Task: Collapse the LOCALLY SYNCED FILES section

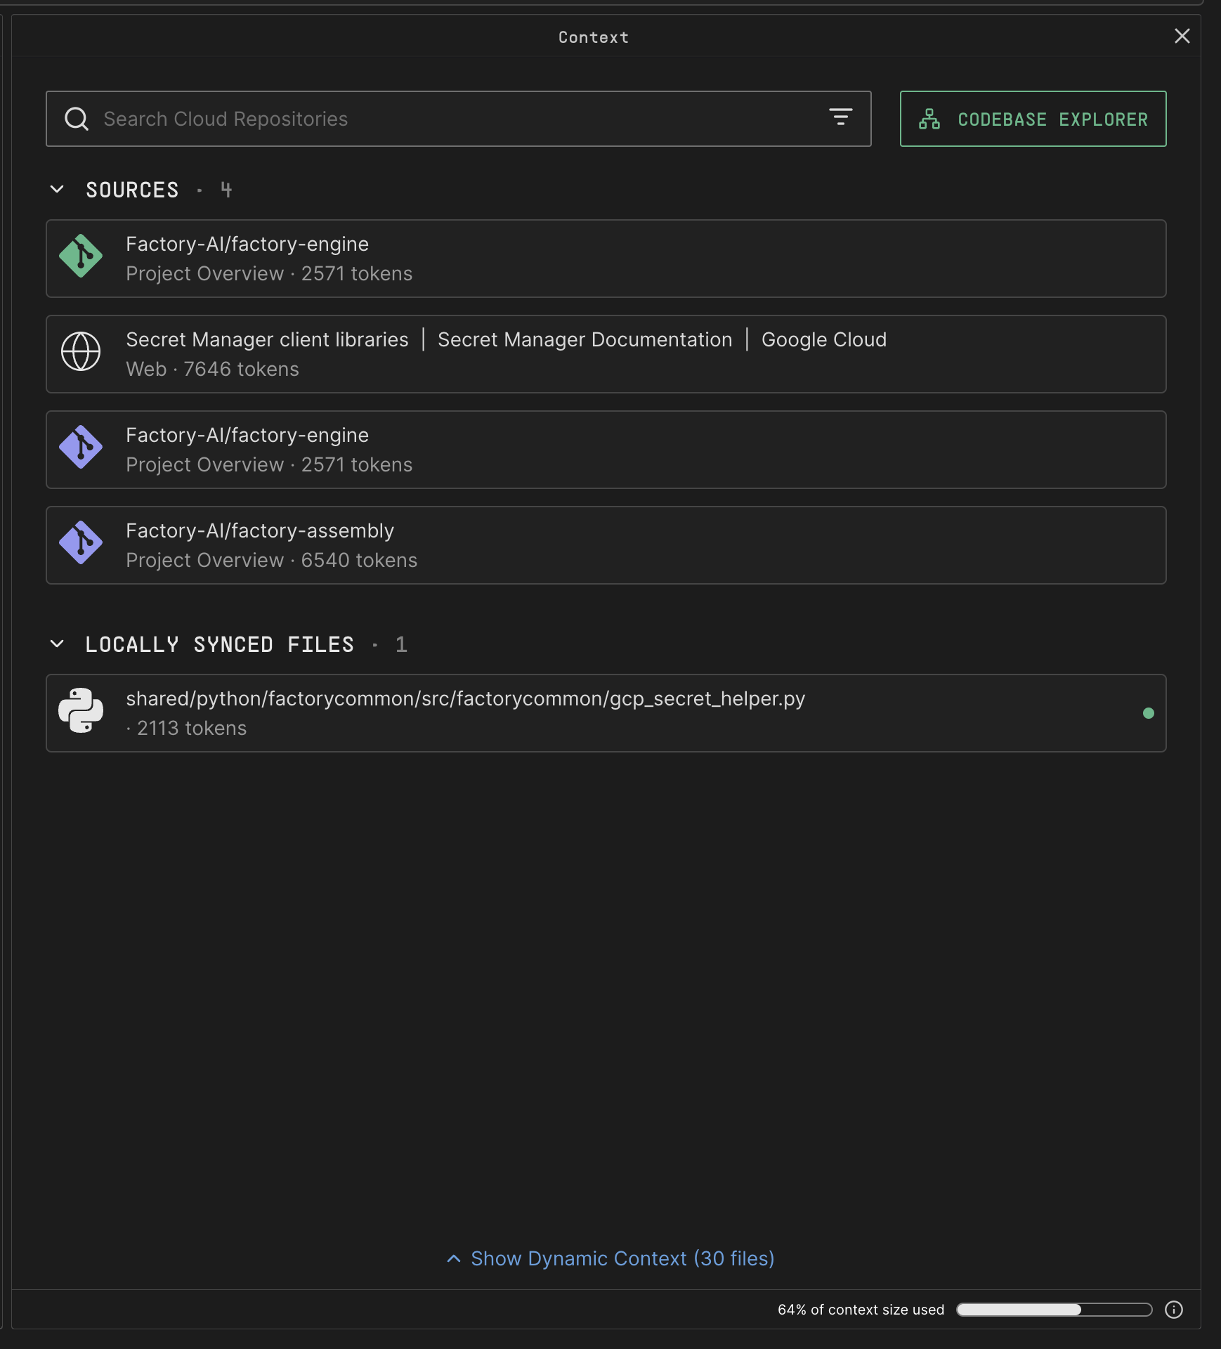Action: (x=57, y=644)
